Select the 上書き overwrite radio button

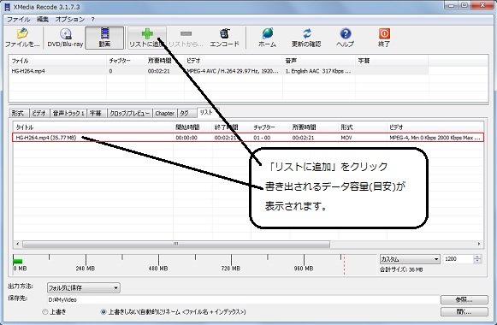pos(45,312)
